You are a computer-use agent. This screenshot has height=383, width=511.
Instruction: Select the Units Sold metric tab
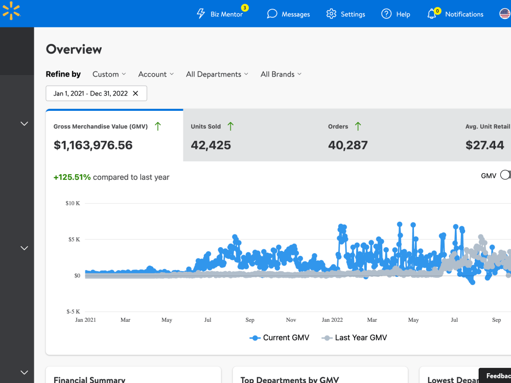point(251,135)
